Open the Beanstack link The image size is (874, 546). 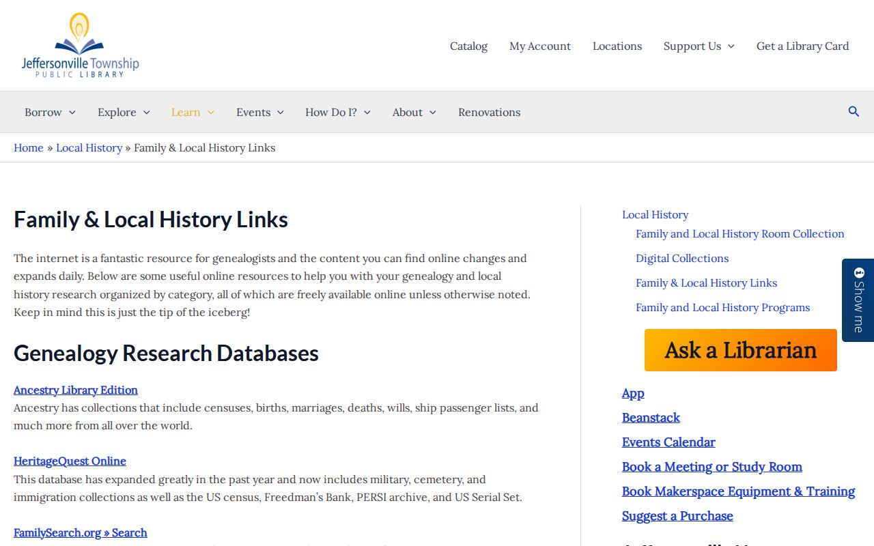pos(651,418)
